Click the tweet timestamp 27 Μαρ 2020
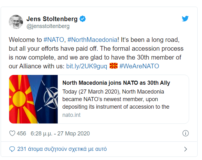Image resolution: width=202 pixels, height=160 pixels. tap(60, 134)
